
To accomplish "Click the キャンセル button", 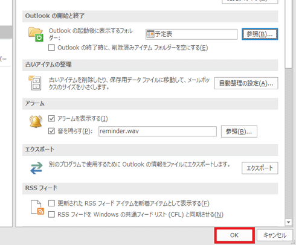I will coord(275,235).
